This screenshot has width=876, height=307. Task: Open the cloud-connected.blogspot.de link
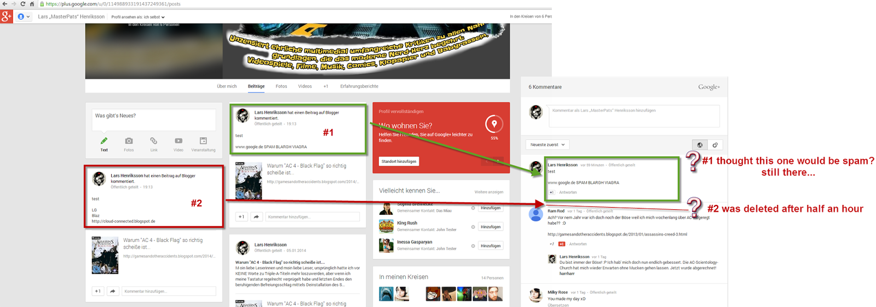pos(123,221)
